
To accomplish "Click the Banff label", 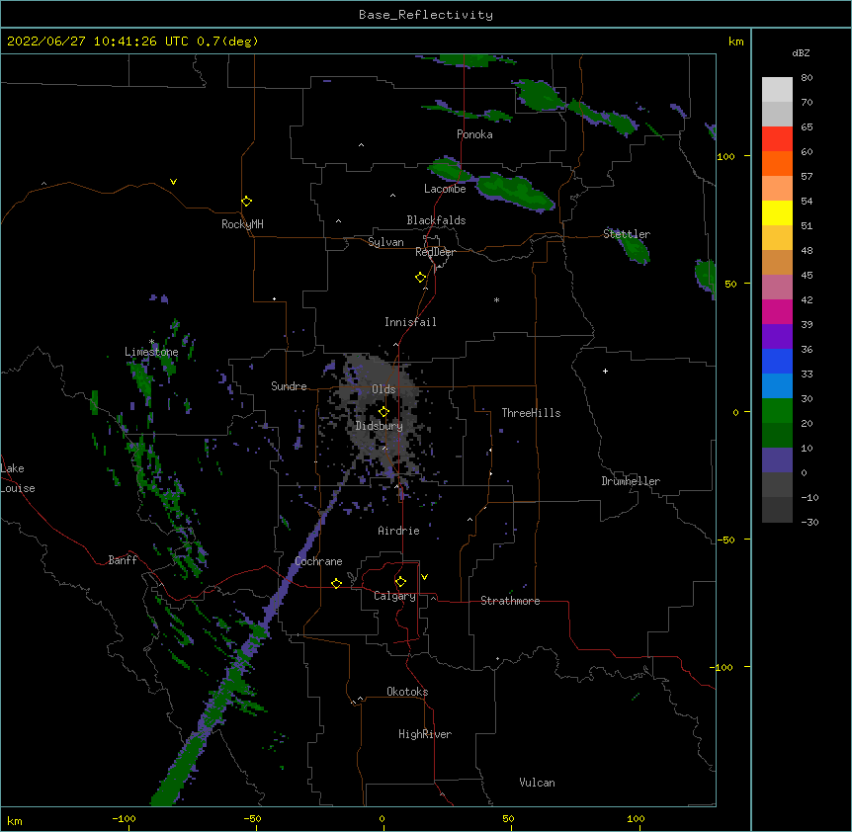I will click(123, 560).
